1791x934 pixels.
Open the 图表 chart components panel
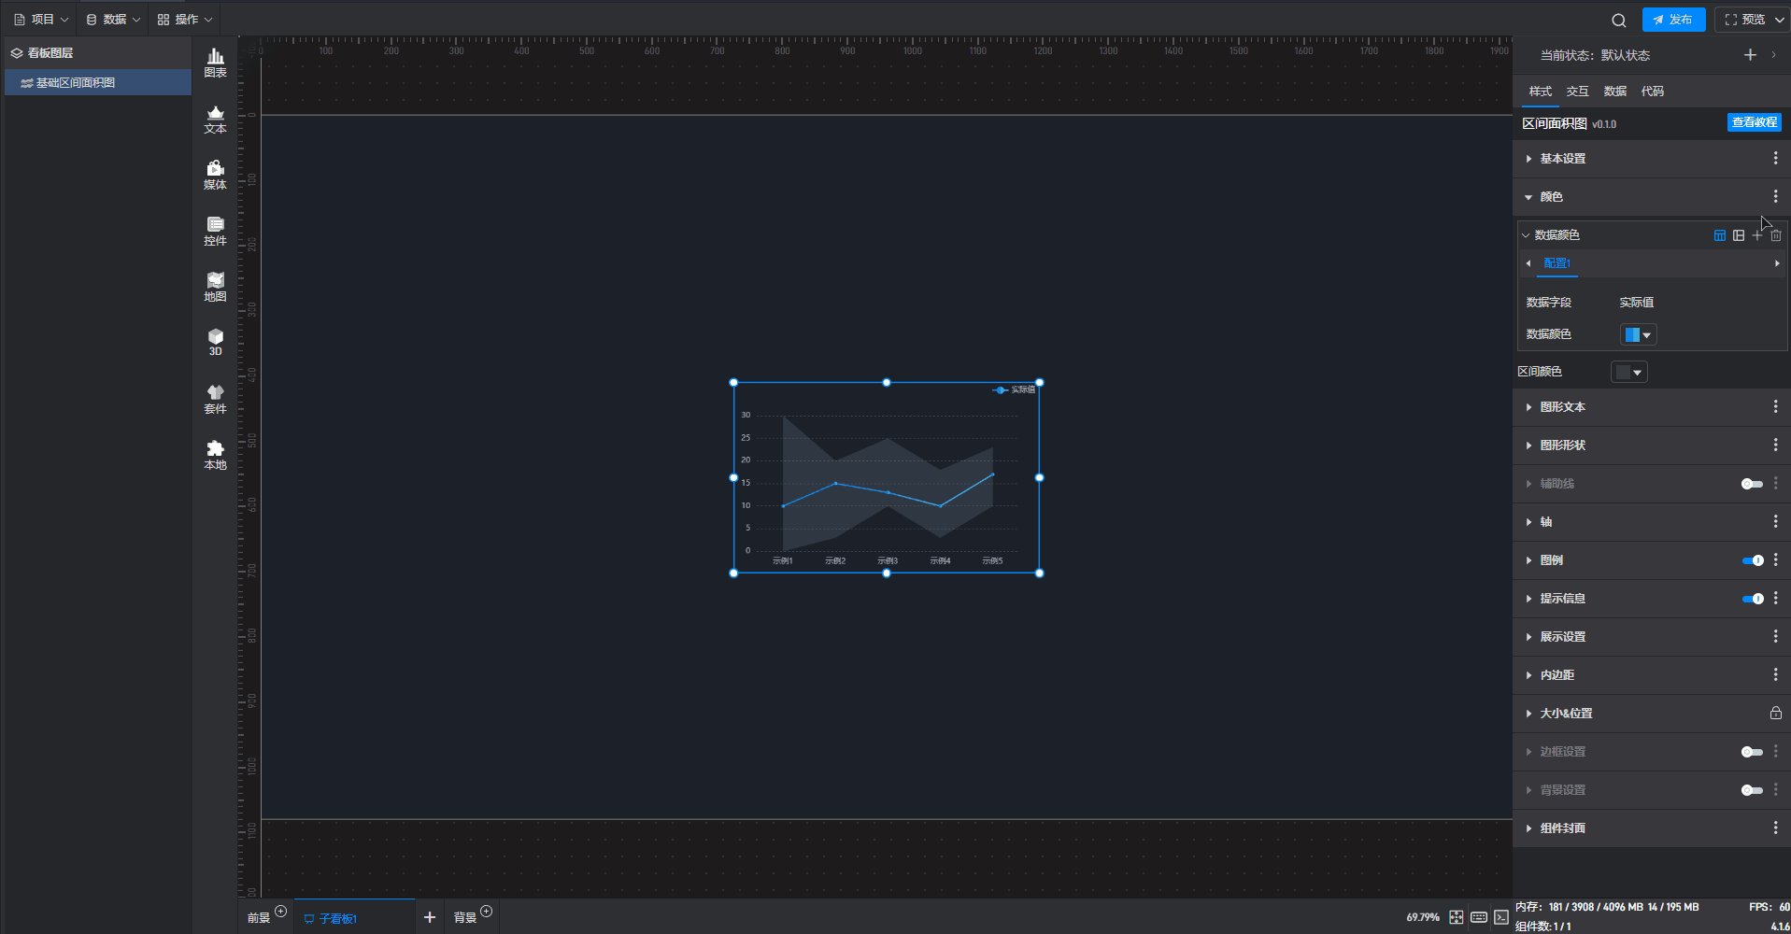[215, 63]
